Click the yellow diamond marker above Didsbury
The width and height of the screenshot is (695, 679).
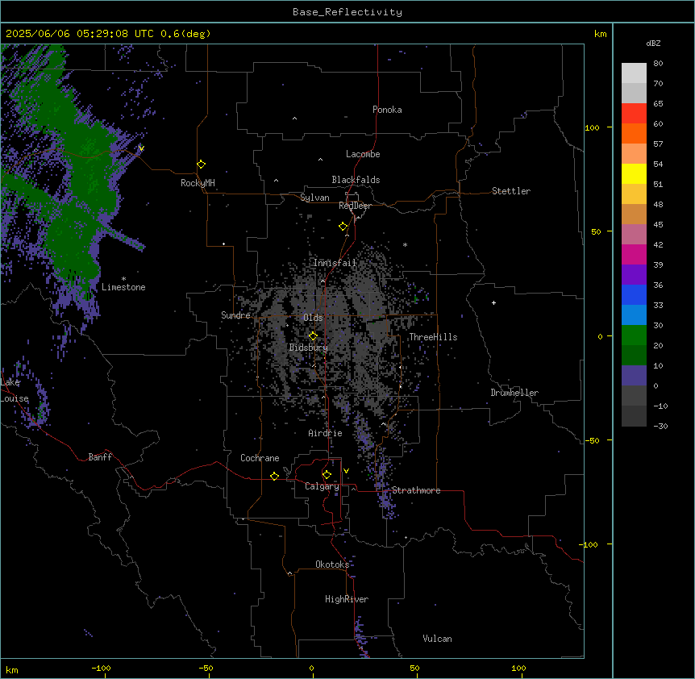313,336
